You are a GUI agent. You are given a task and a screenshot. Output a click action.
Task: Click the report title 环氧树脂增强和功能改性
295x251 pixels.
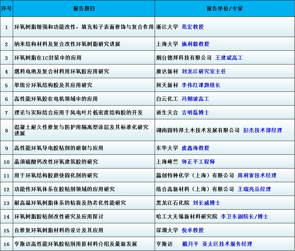[x=45, y=27]
